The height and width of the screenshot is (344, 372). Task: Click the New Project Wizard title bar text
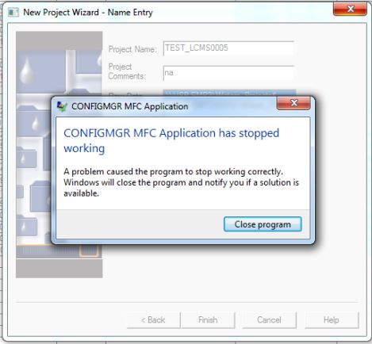[88, 13]
